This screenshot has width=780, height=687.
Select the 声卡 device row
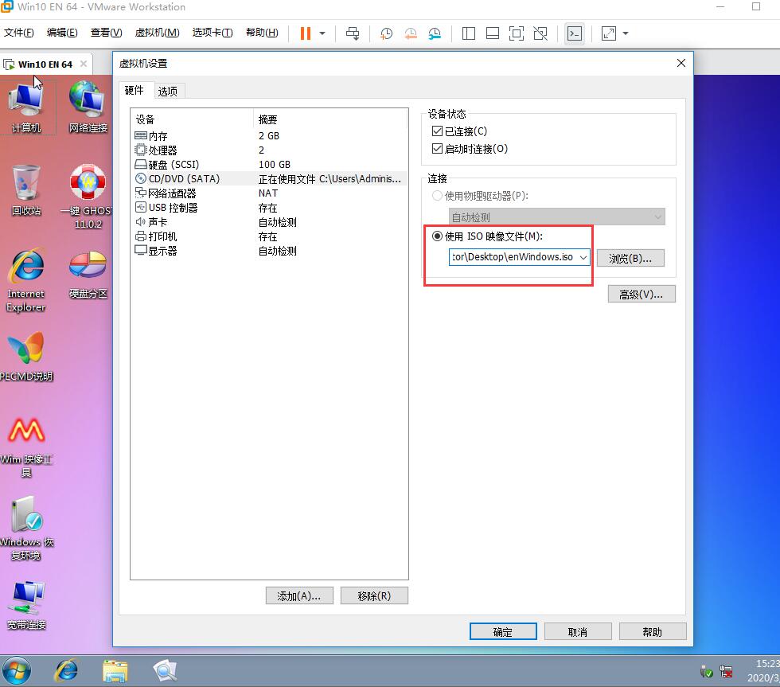click(x=269, y=222)
